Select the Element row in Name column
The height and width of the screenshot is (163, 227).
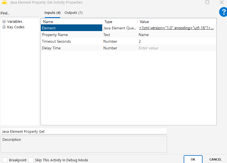point(71,28)
